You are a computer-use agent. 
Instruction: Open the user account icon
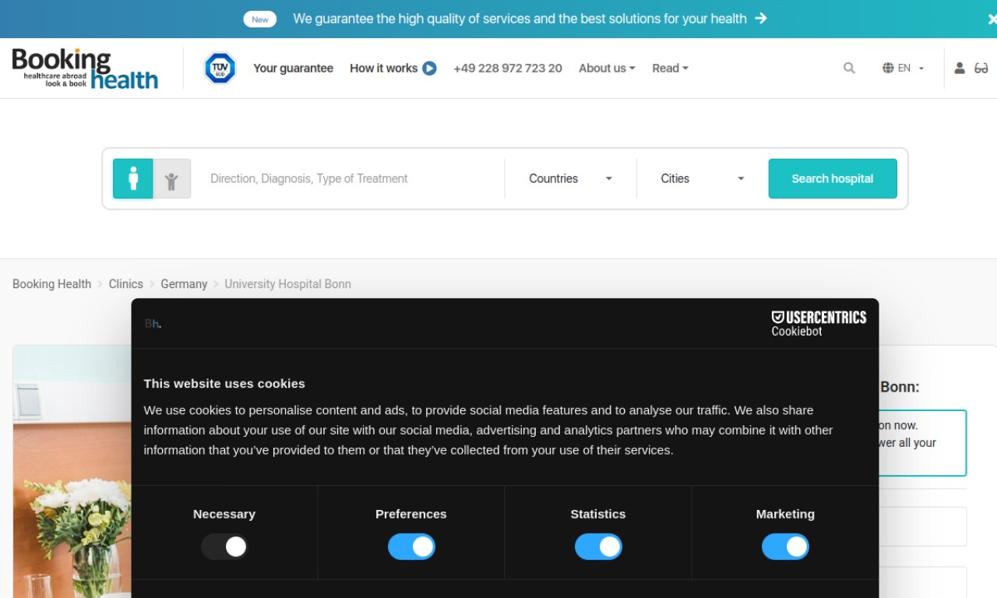(960, 69)
